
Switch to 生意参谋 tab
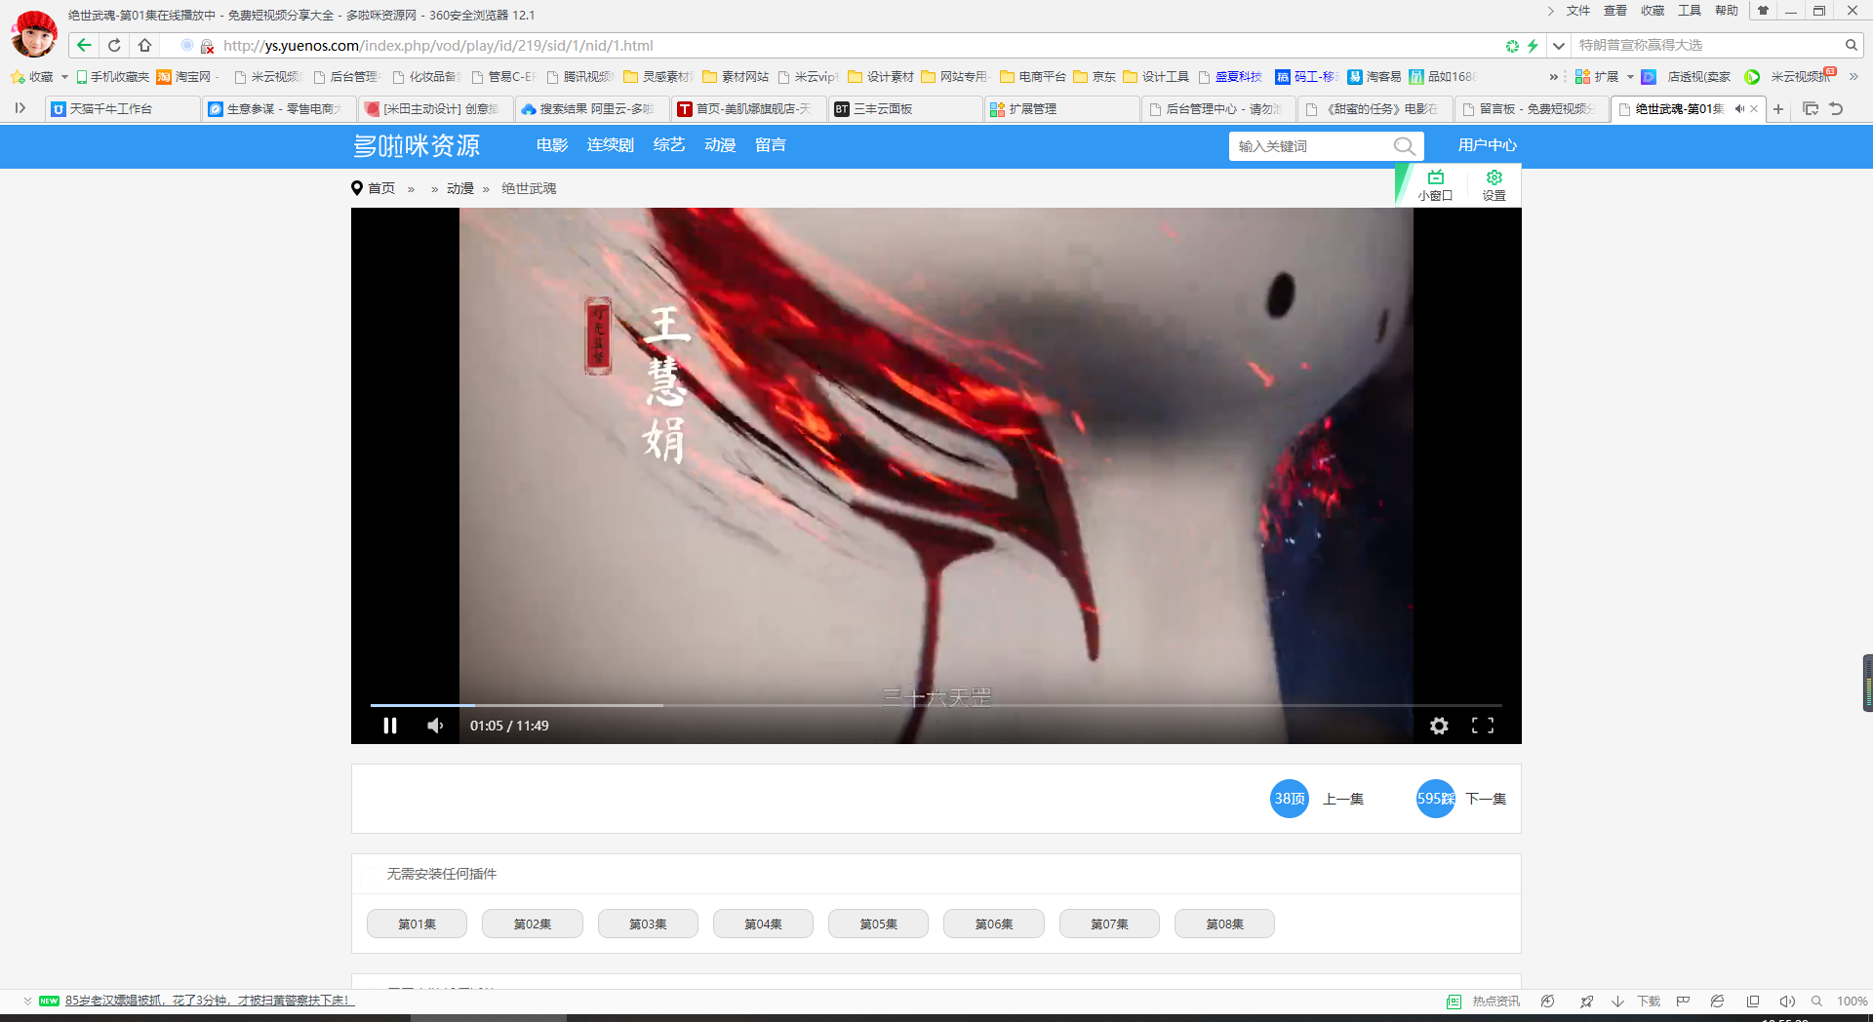(280, 109)
